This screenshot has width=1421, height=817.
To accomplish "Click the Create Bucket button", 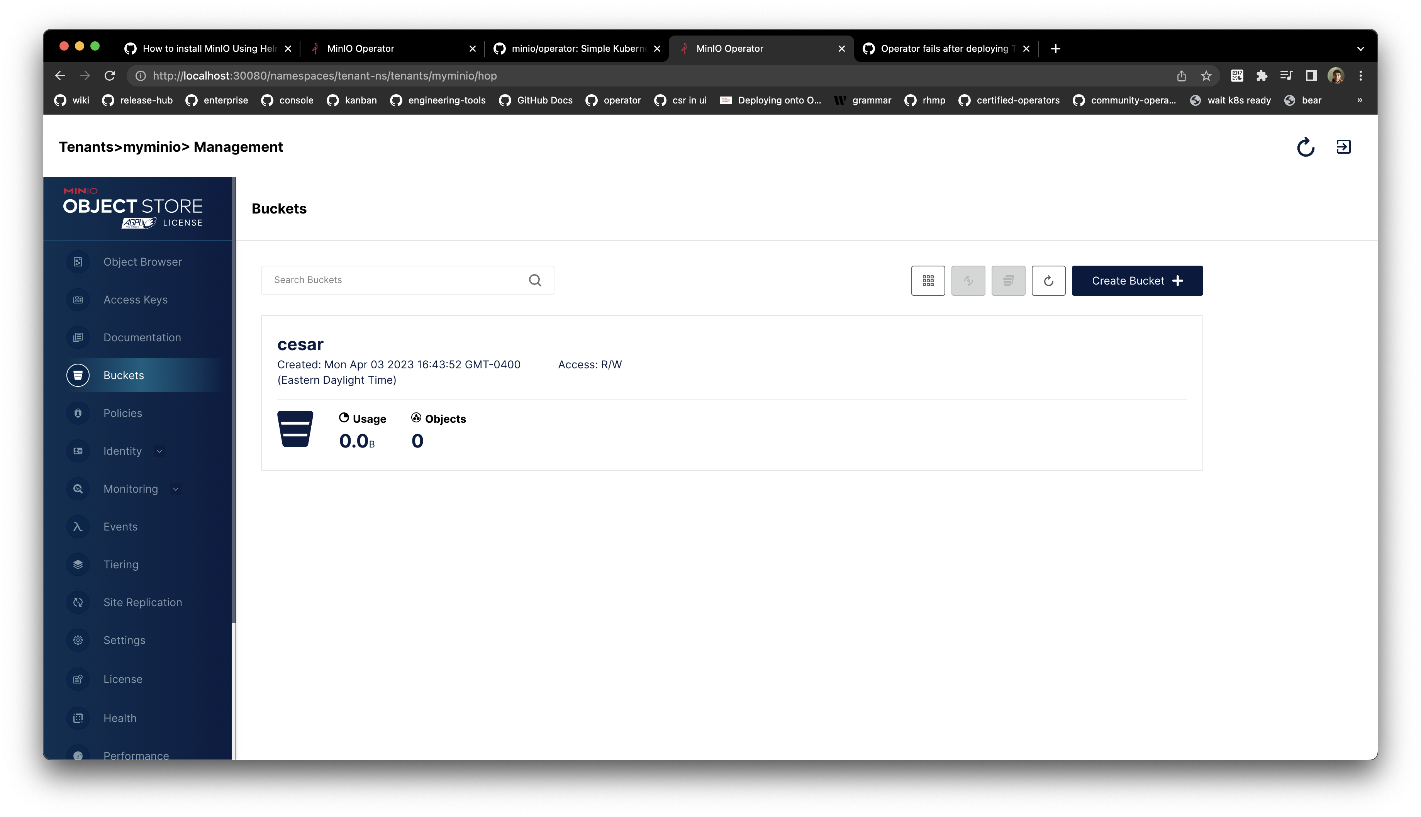I will [x=1137, y=281].
